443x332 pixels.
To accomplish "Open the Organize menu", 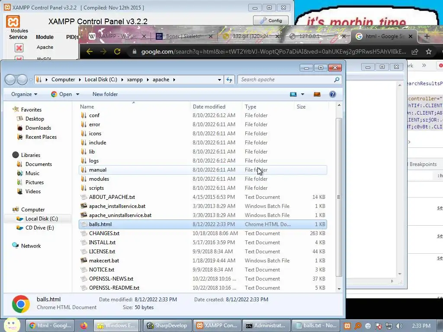I will 24,94.
